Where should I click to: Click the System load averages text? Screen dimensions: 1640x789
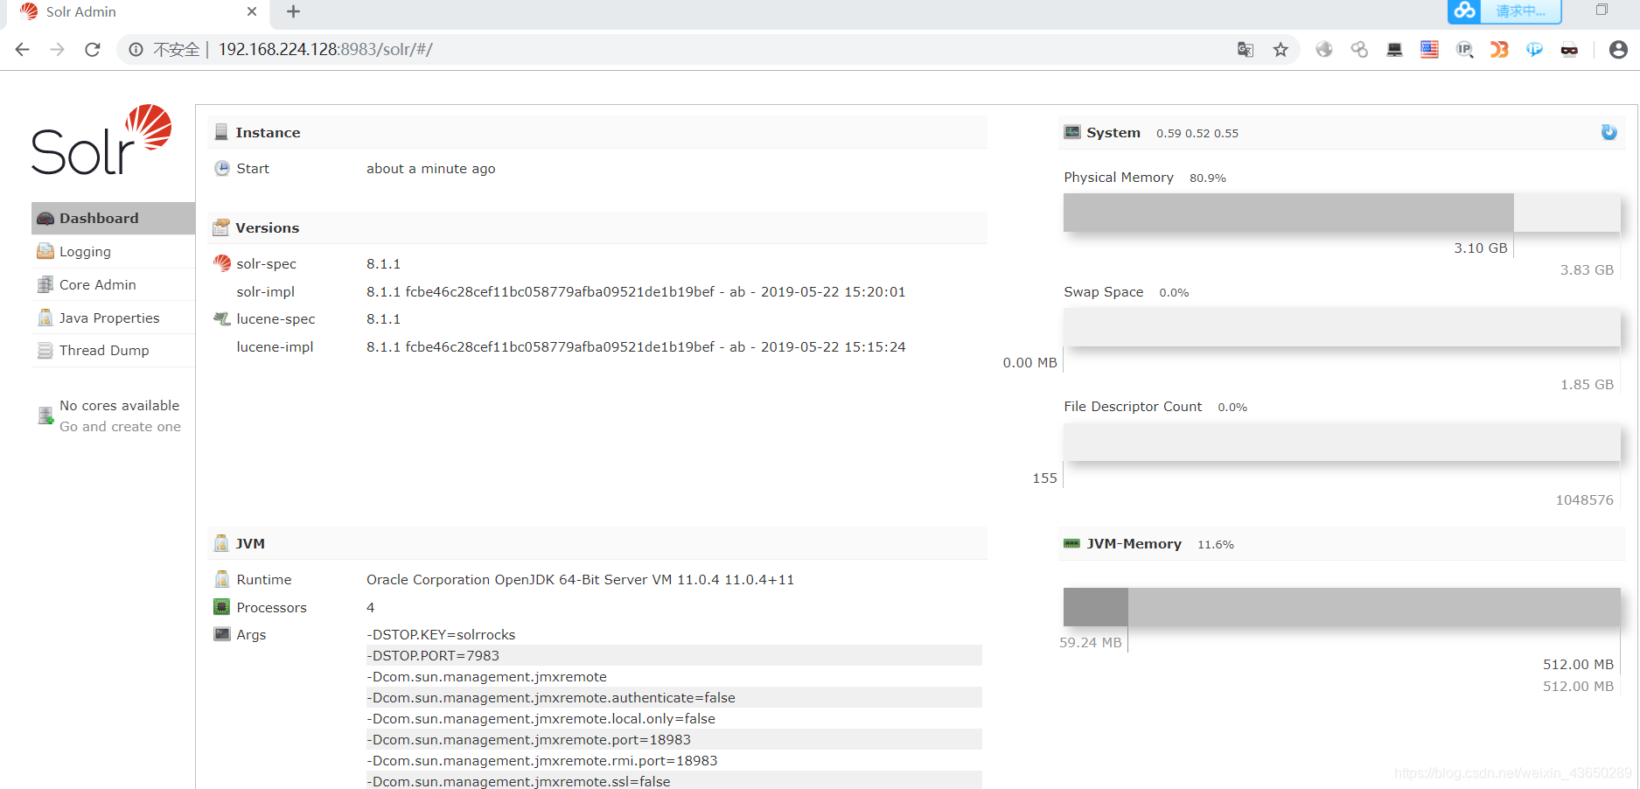(1197, 134)
